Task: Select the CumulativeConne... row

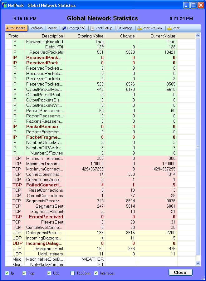Action: coord(91,227)
